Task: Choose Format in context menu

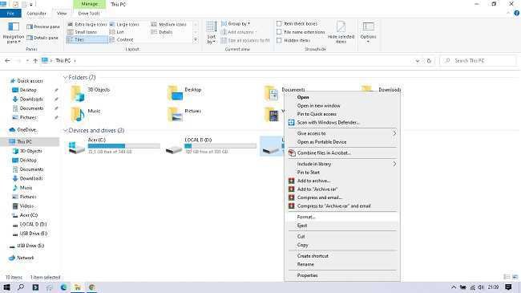Action: coord(342,217)
